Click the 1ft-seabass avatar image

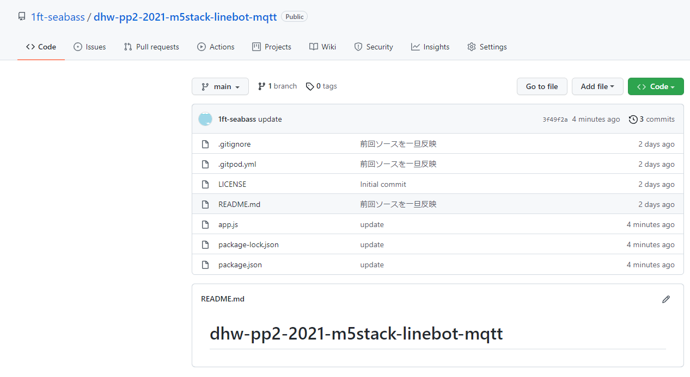pos(205,119)
